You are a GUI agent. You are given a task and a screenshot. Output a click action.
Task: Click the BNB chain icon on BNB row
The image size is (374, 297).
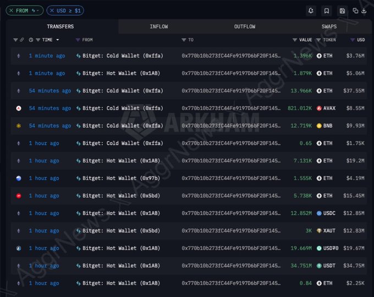19,126
